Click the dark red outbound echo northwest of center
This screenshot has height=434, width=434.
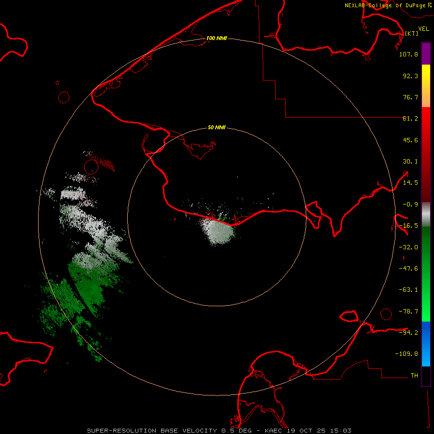coord(104,163)
